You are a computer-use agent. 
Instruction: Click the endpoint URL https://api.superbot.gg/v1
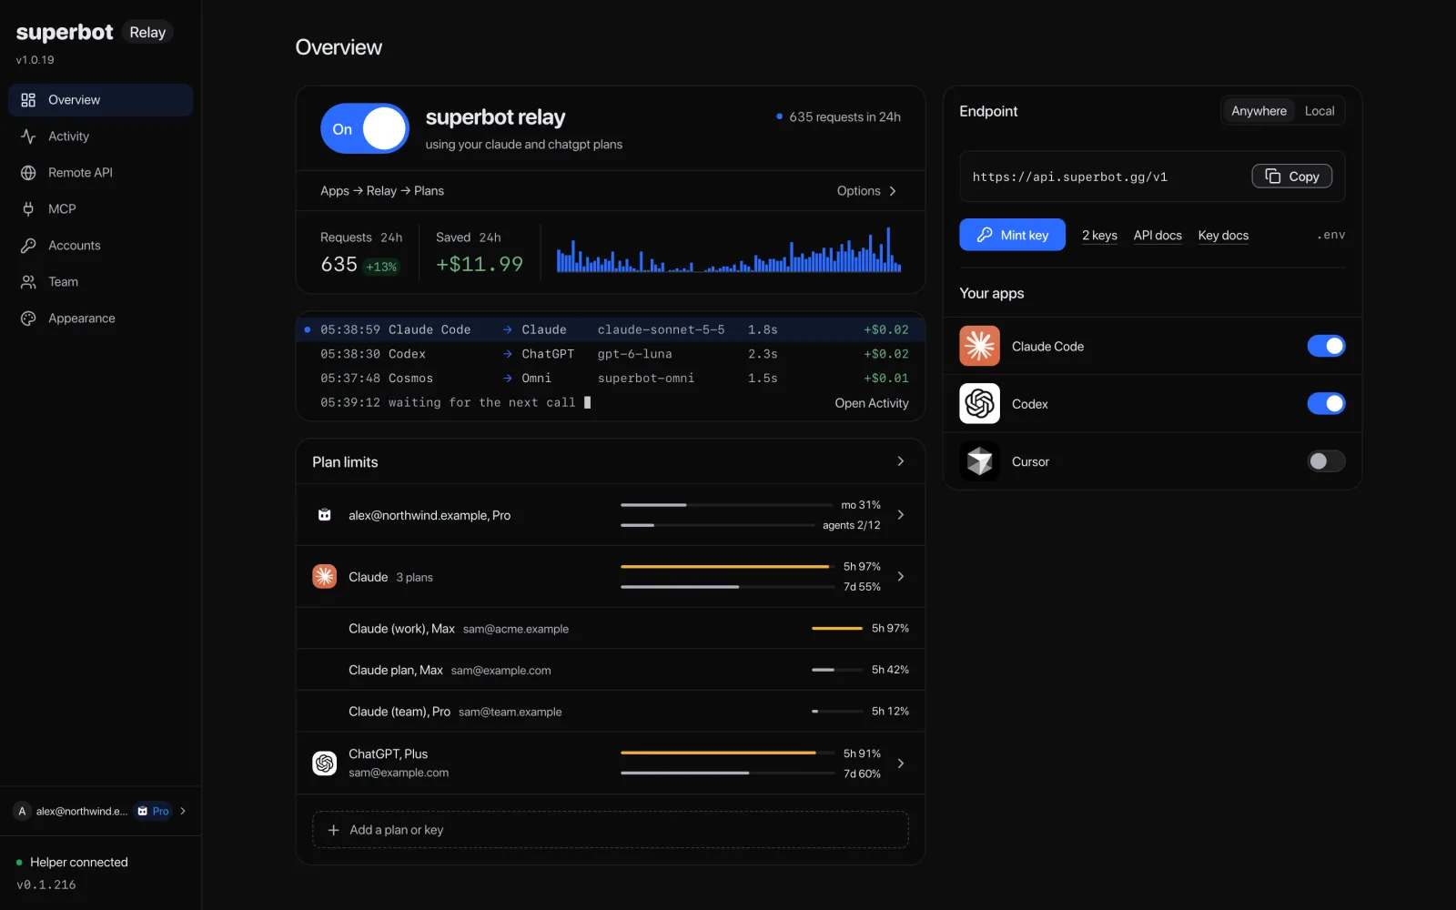[x=1069, y=177]
